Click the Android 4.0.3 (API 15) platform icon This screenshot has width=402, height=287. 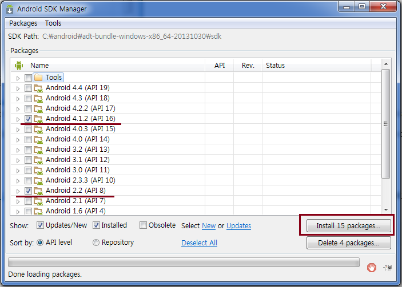[38, 129]
